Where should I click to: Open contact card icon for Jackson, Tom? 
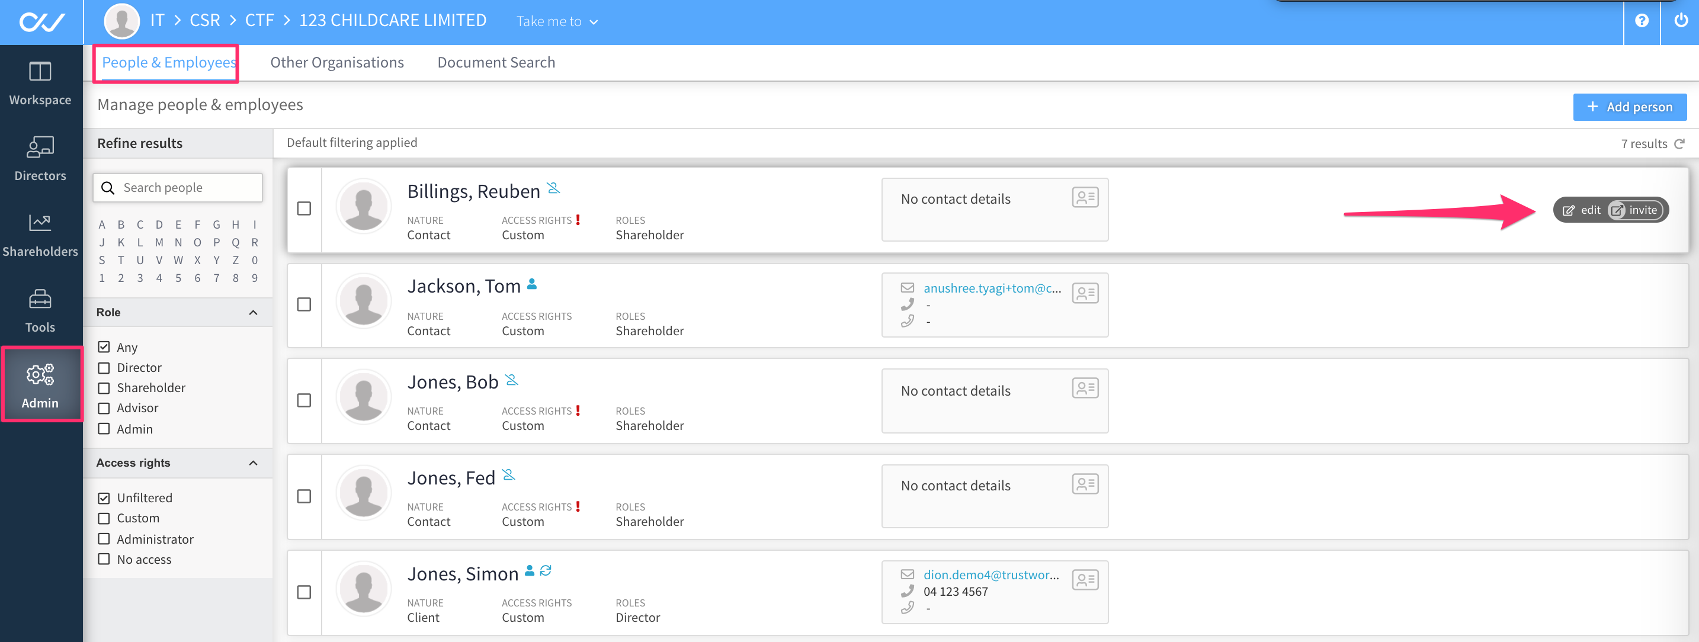[1085, 293]
